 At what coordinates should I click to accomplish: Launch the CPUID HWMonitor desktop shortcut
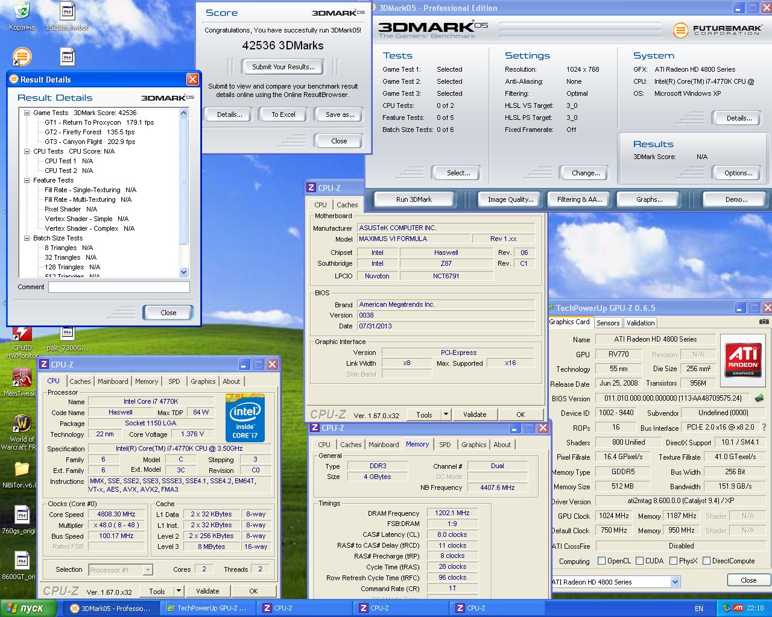[x=22, y=342]
